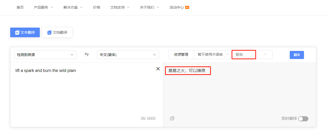This screenshot has height=136, width=329.
Task: Open the 价格 page link
Action: click(x=97, y=7)
